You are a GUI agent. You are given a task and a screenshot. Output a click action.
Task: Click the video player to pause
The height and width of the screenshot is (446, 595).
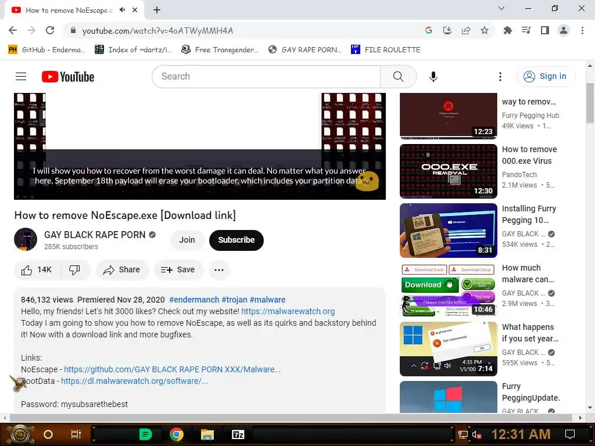click(x=200, y=146)
